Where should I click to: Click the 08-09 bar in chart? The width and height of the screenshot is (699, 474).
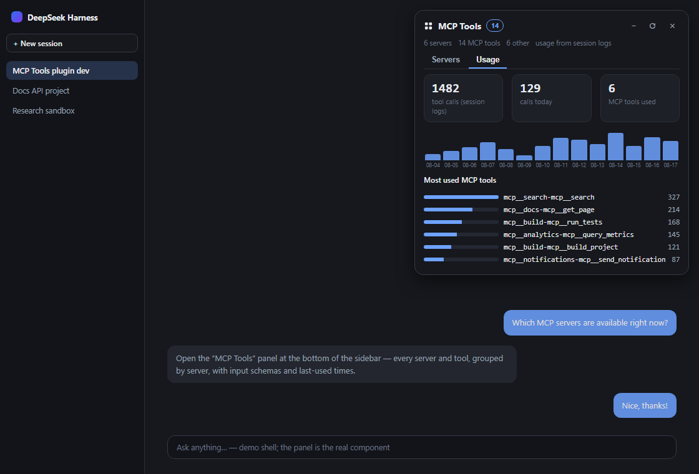(524, 158)
